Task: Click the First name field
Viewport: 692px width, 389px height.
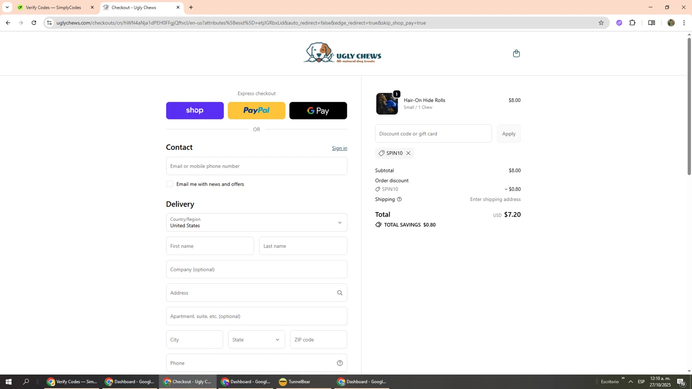Action: (210, 246)
